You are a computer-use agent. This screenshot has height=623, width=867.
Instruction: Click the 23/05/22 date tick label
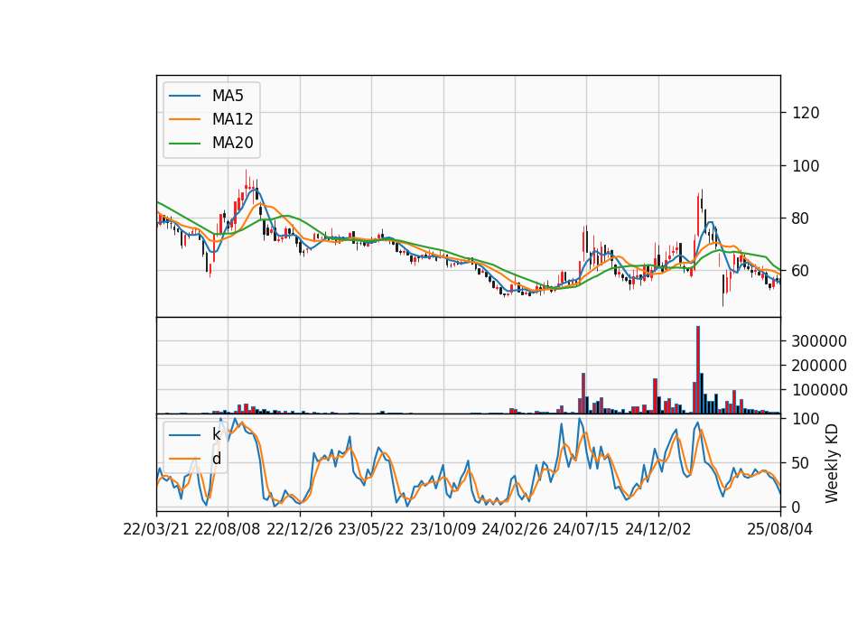[x=371, y=529]
